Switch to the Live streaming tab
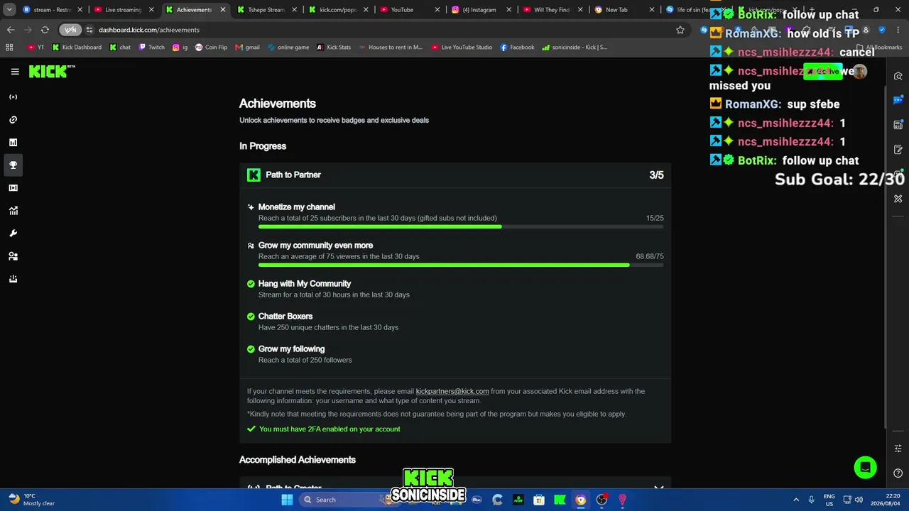The image size is (909, 511). (124, 10)
